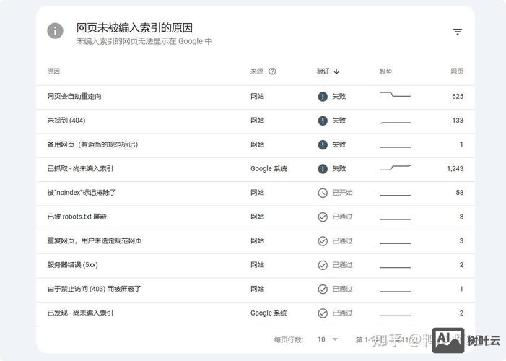Sort by the 验证 column arrow
The width and height of the screenshot is (506, 361).
coord(336,71)
